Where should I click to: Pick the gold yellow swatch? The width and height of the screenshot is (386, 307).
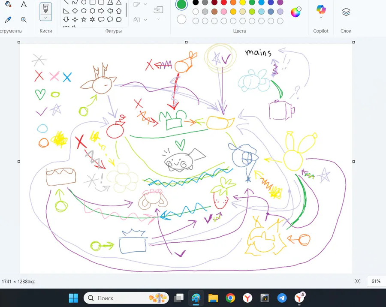[x=233, y=12]
